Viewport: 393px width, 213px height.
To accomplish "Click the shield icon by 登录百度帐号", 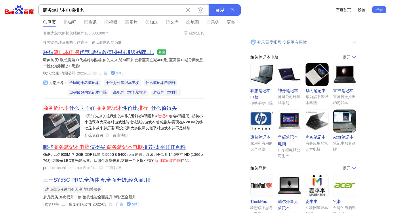I will (x=253, y=42).
